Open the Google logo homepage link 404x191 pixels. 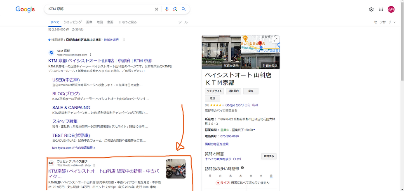(25, 9)
